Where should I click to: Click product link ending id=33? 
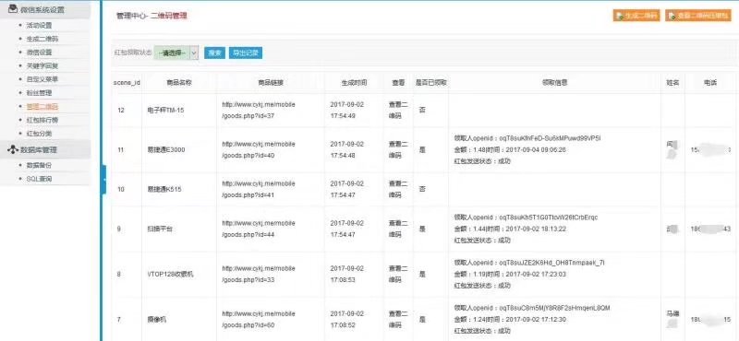pyautogui.click(x=259, y=274)
